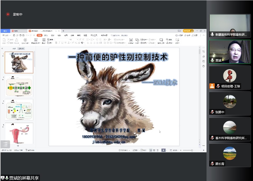Collapse the slide thumbnail panel
Screen dimensions: 253x181
click(x=2, y=49)
